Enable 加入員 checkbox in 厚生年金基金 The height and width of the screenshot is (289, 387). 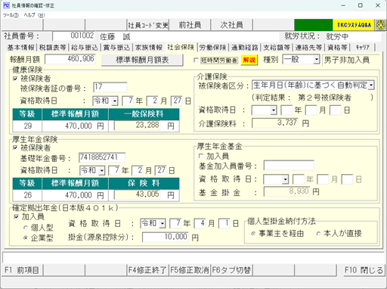[201, 157]
